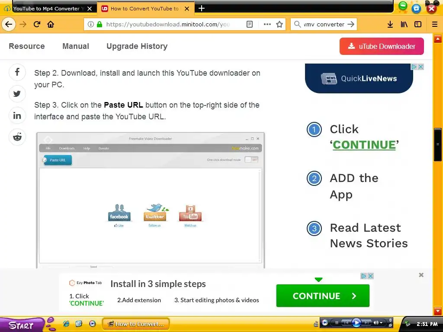Click the page scroll down arrow
The image size is (443, 332).
[438, 311]
